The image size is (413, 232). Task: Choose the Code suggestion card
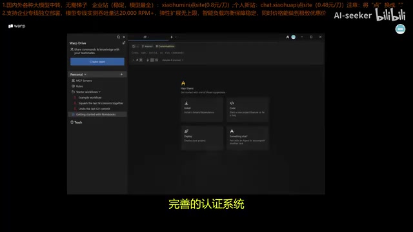click(x=247, y=110)
